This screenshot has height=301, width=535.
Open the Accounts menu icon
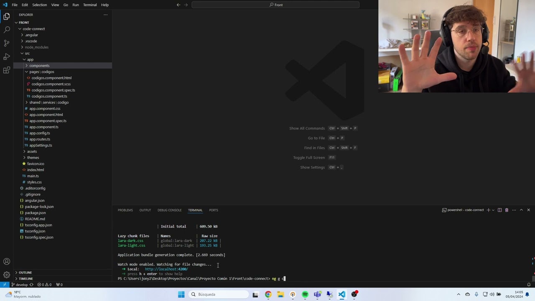7,262
